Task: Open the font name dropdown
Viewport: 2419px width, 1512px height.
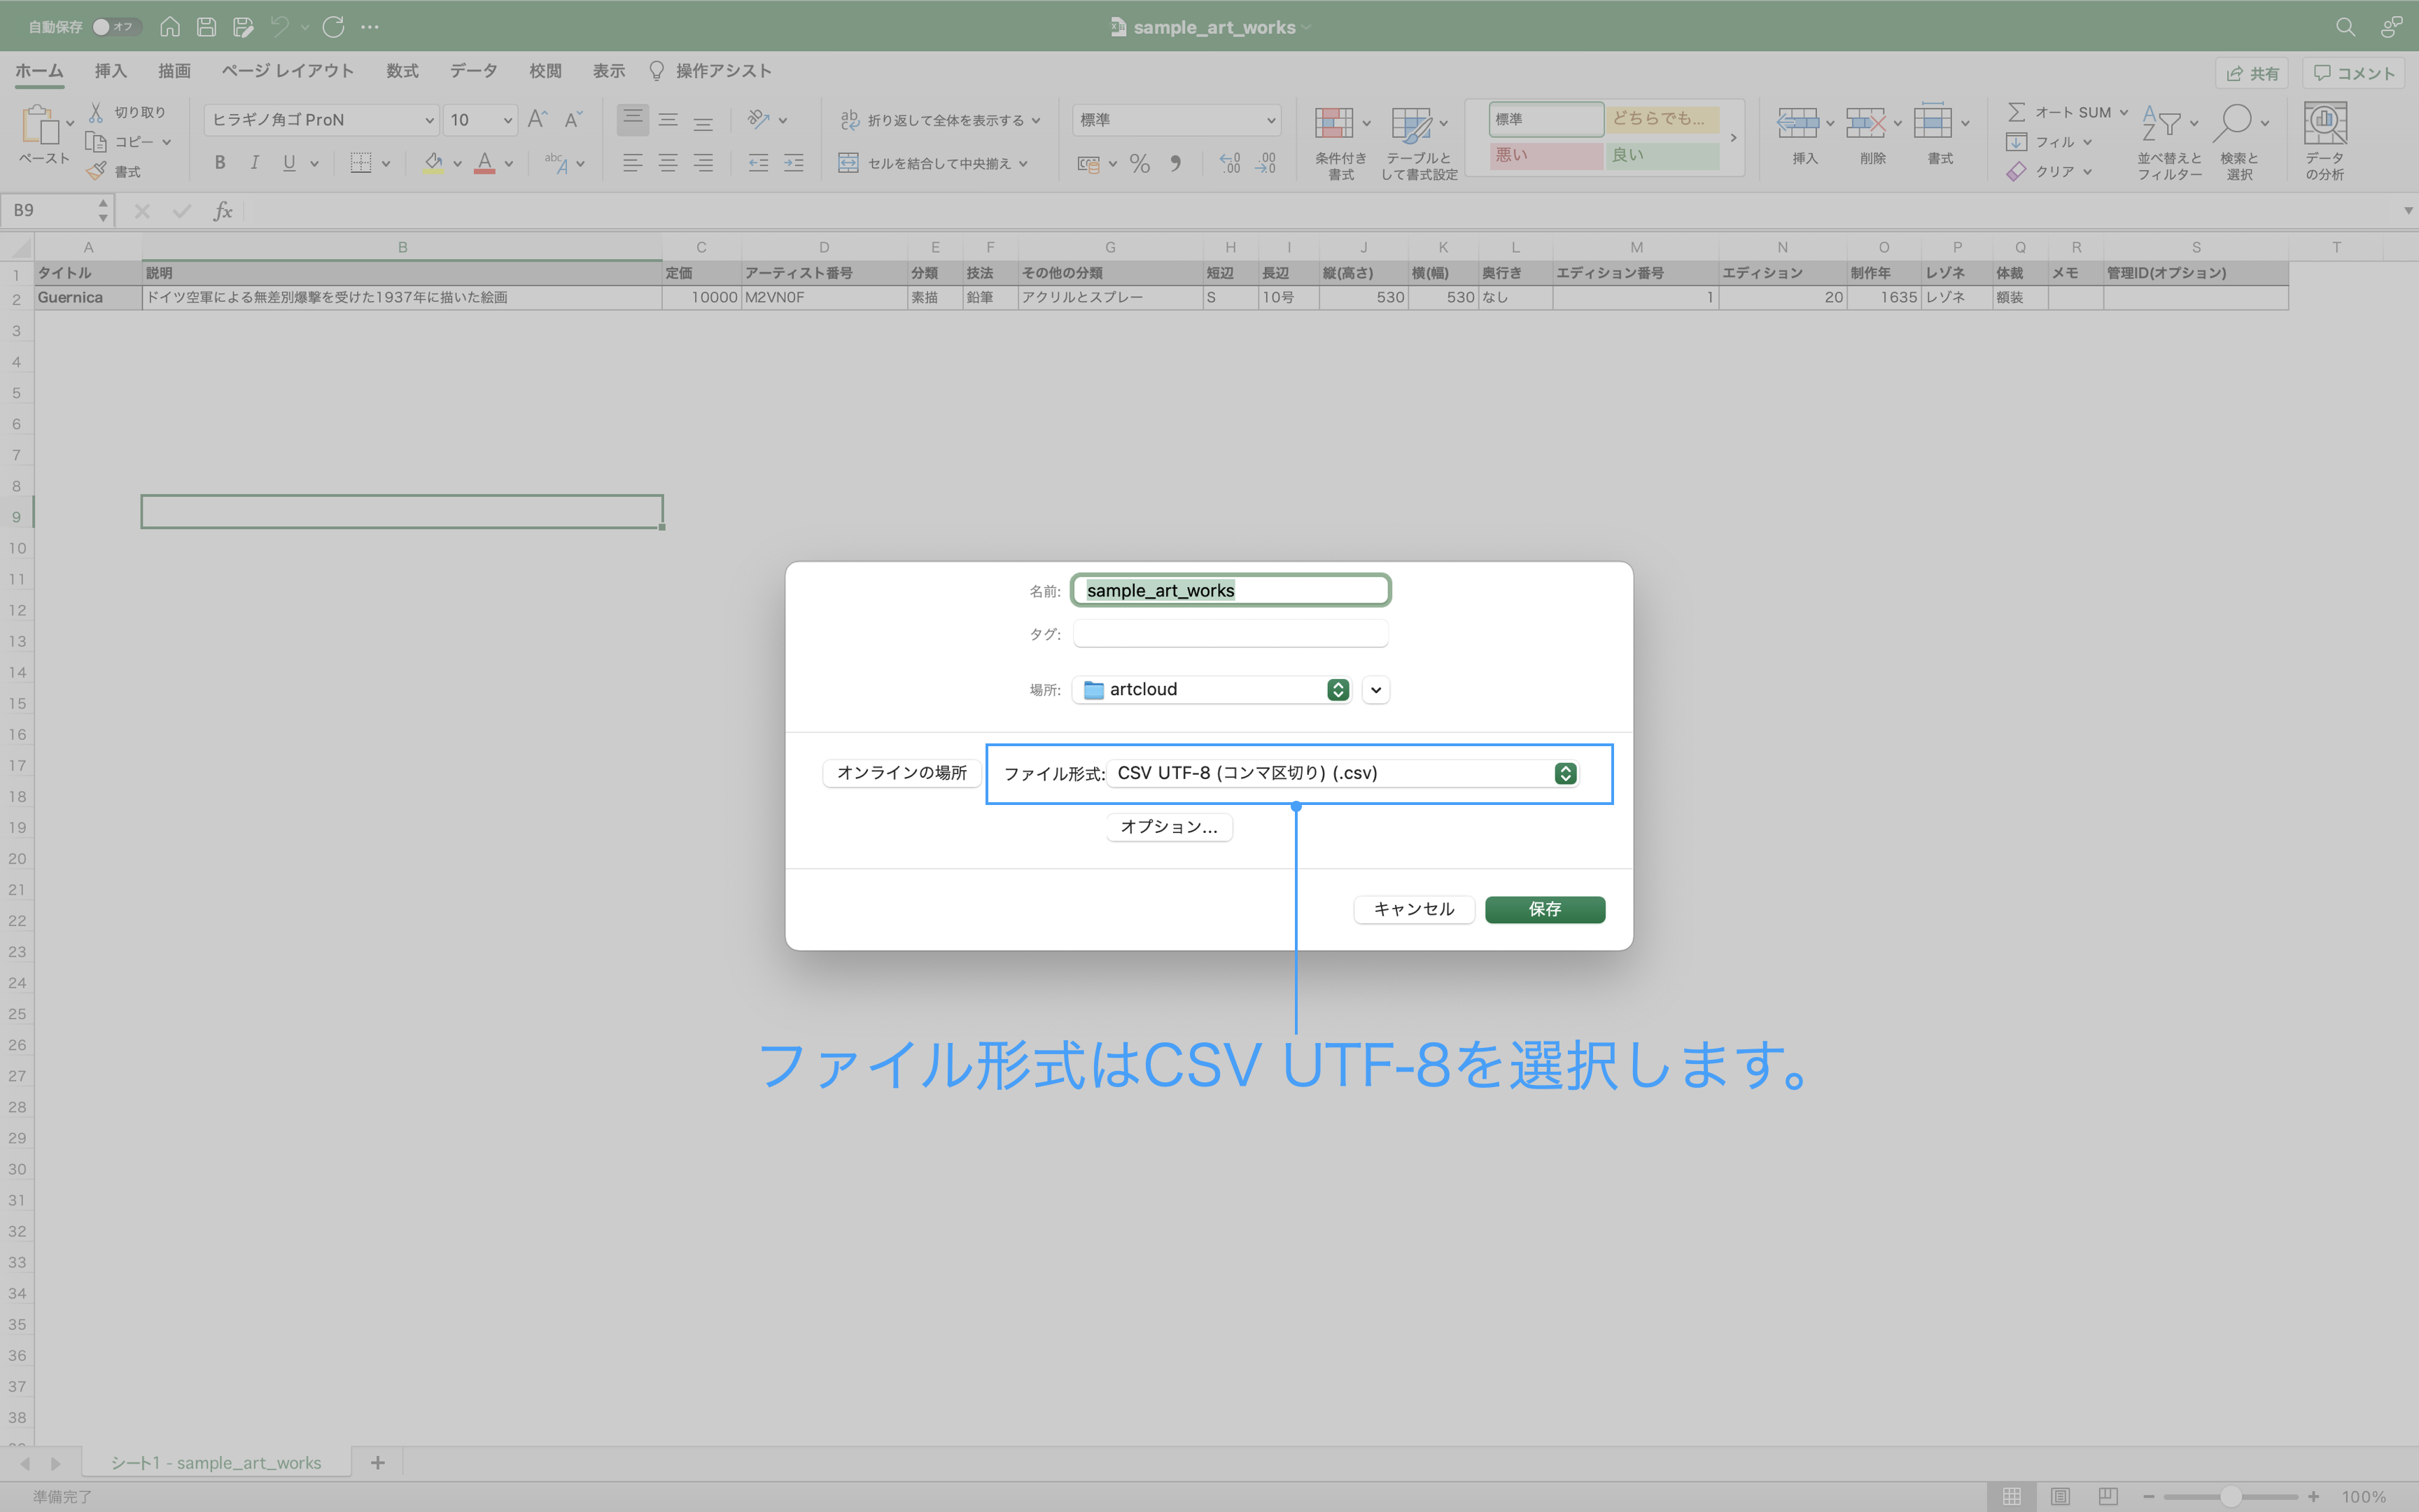Action: click(430, 120)
